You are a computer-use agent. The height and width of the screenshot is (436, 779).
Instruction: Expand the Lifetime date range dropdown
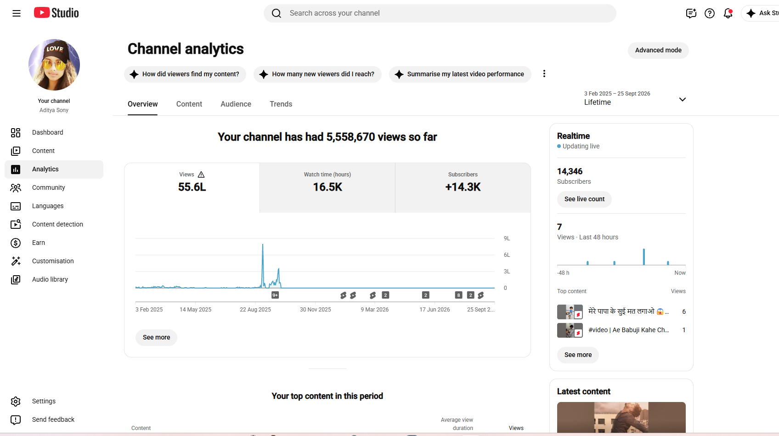[x=635, y=98]
